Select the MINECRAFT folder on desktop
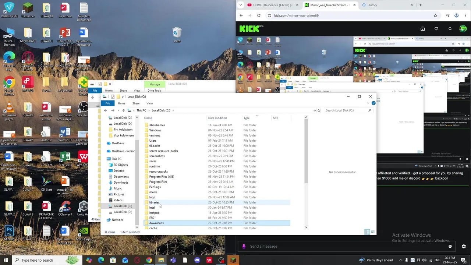The width and height of the screenshot is (471, 265). click(28, 35)
